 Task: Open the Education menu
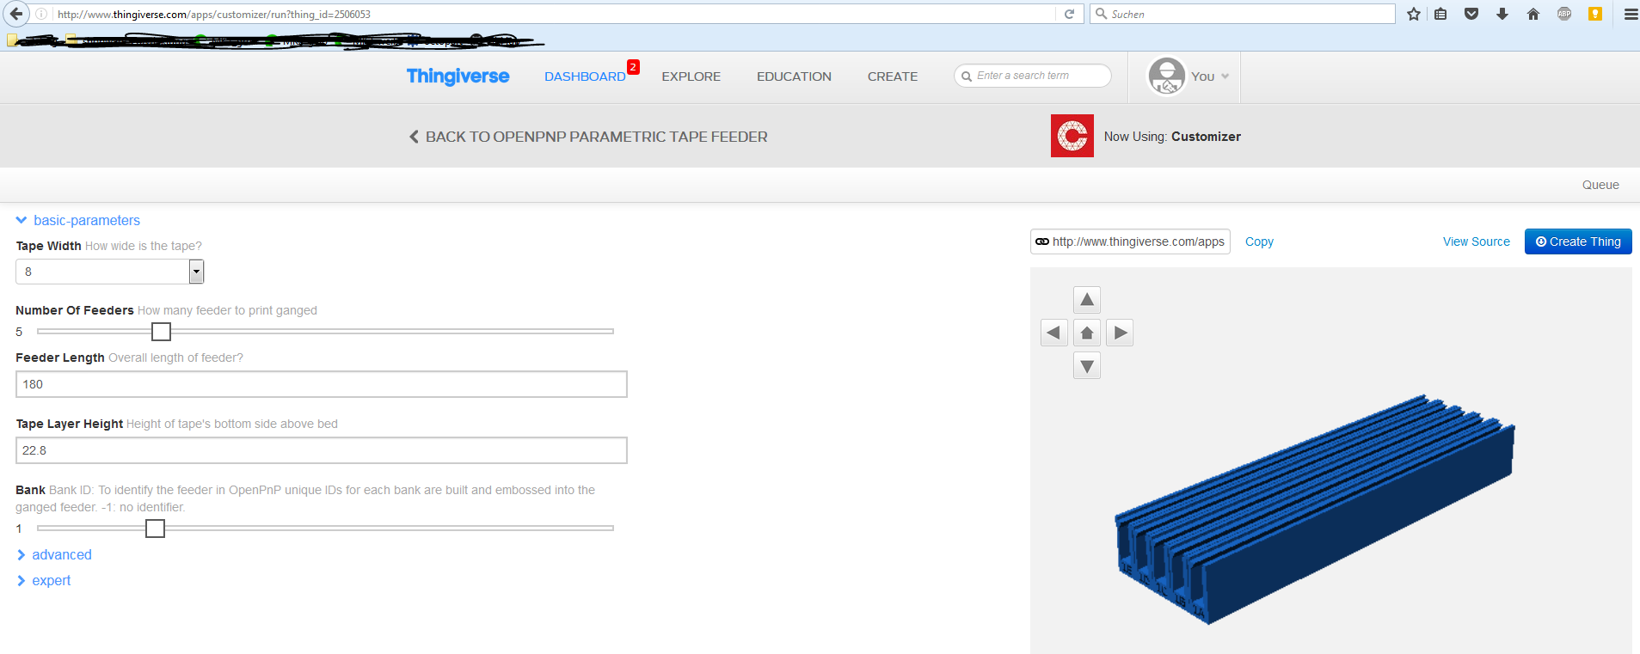pyautogui.click(x=794, y=76)
